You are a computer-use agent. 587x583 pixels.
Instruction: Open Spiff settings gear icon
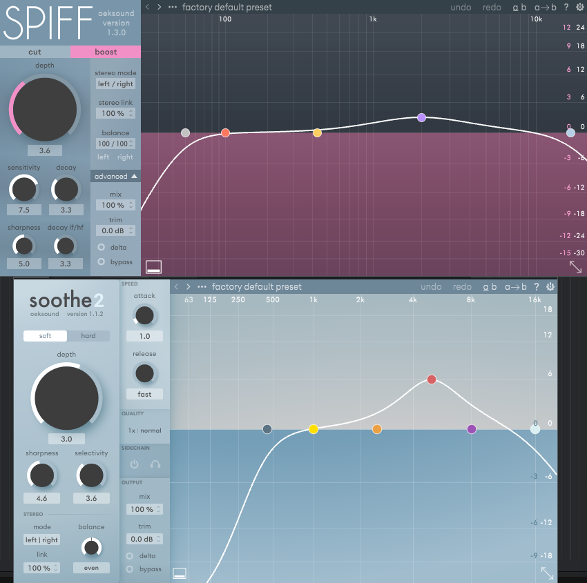click(x=580, y=7)
